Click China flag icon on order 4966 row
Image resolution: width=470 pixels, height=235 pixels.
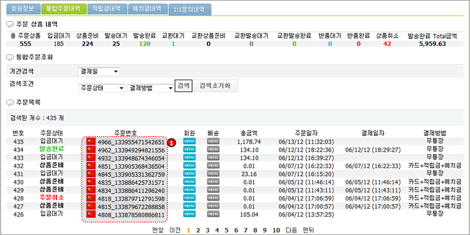pos(90,142)
